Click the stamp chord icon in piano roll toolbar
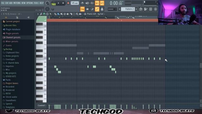Screen dimensions: 202x114 pos(47,14)
